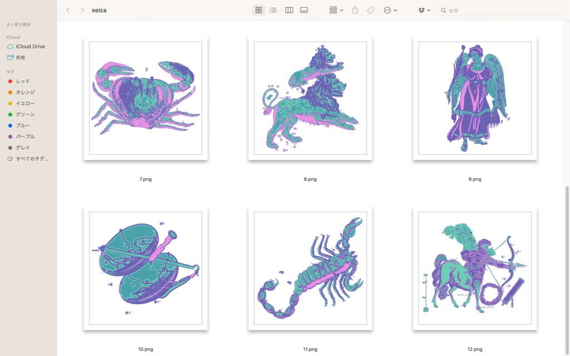This screenshot has width=570, height=356.
Task: Click the magnifier search icon
Action: pos(443,11)
